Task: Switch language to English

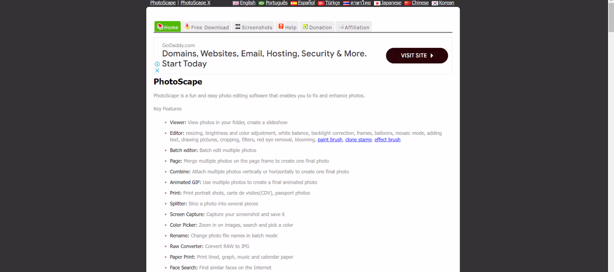Action: click(248, 3)
